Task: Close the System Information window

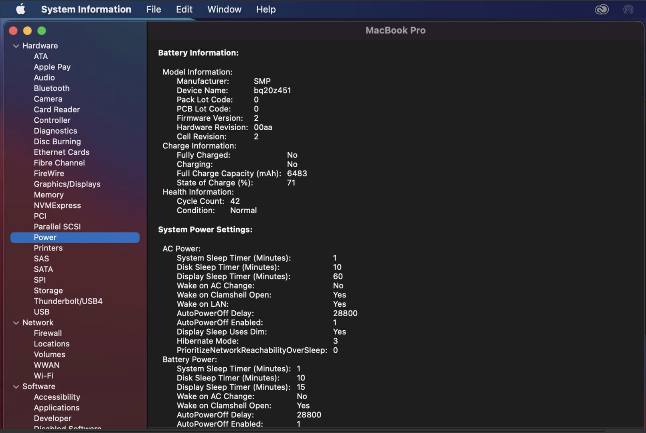Action: coord(13,31)
